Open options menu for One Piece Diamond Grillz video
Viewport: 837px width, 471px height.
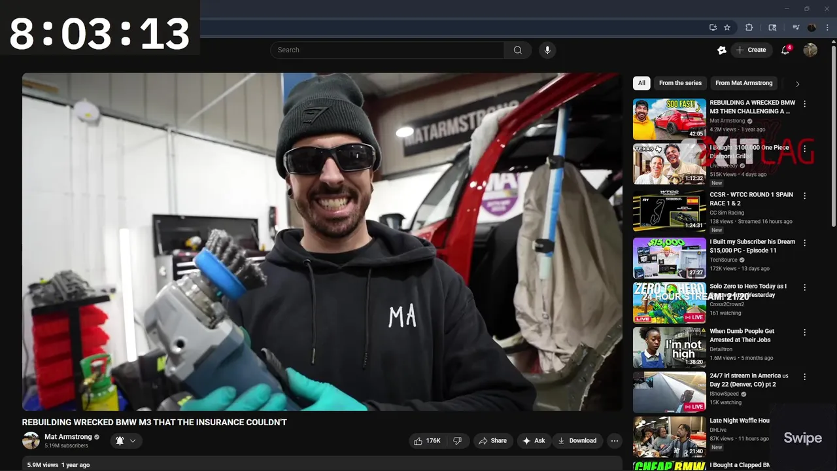click(804, 148)
